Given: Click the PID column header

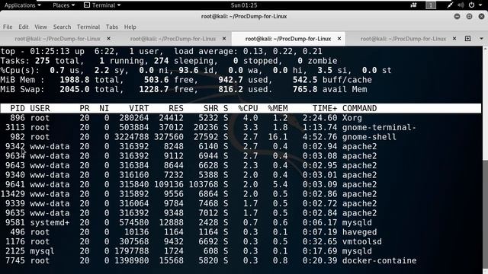Looking at the screenshot, I should 18,108.
